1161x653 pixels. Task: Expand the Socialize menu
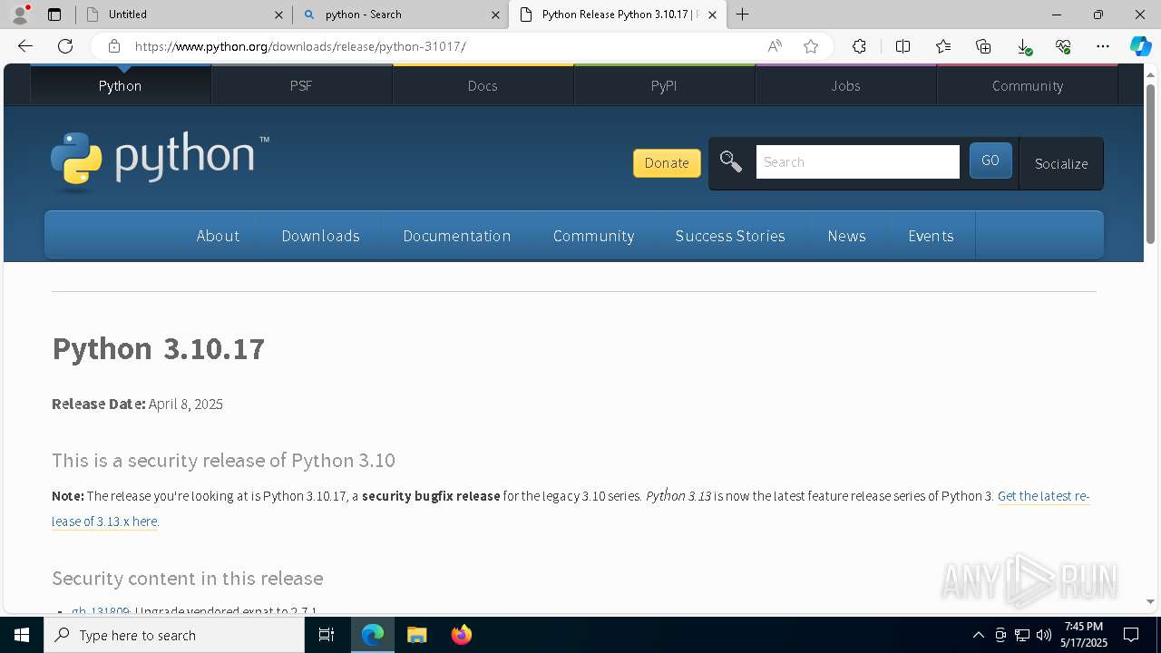pyautogui.click(x=1061, y=163)
